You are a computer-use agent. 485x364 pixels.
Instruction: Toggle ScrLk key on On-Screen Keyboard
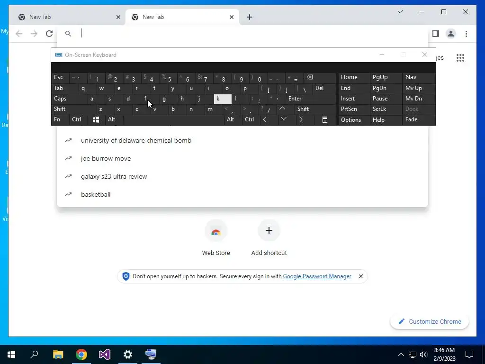[x=386, y=109]
